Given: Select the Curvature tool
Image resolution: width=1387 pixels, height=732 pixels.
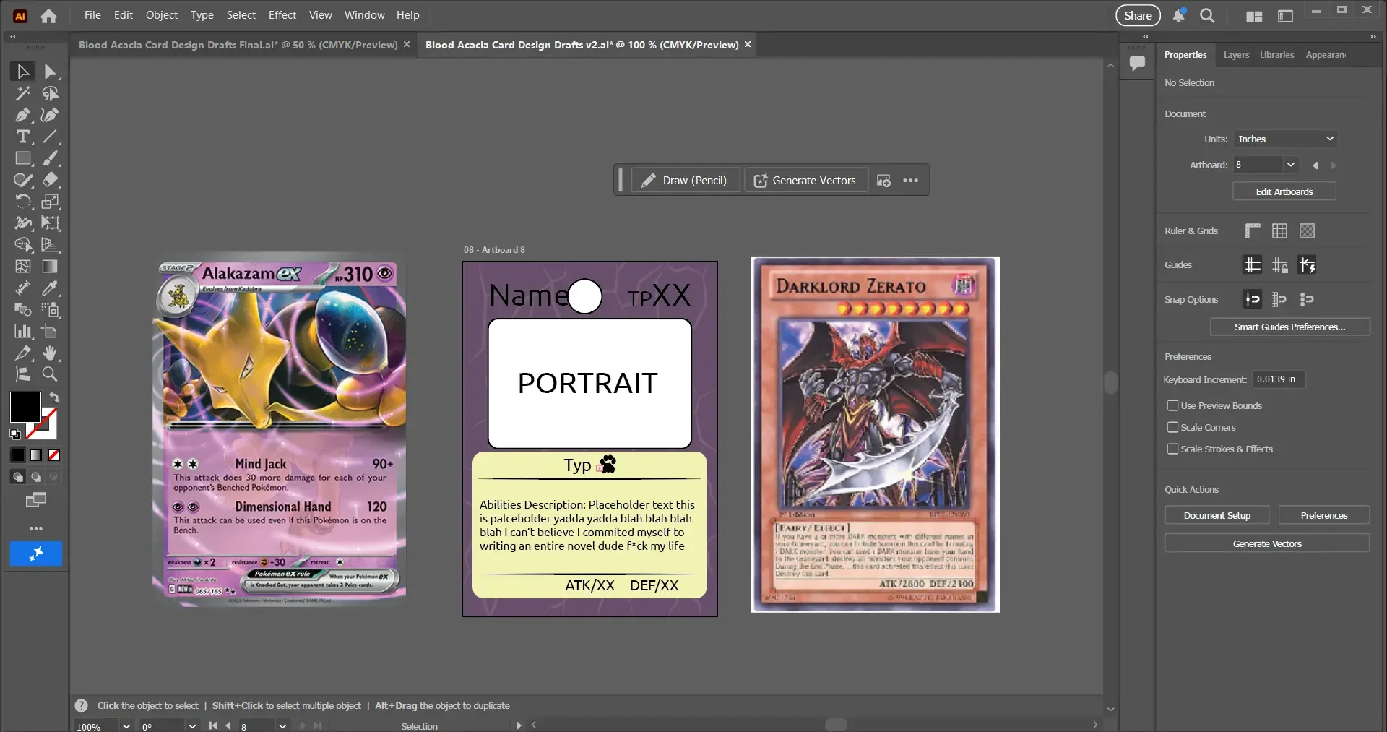Looking at the screenshot, I should pos(50,115).
